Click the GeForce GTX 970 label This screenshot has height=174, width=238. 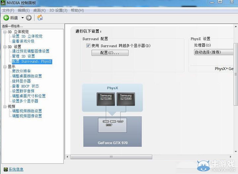[x=113, y=143]
